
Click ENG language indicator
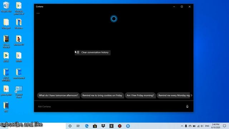207,126
